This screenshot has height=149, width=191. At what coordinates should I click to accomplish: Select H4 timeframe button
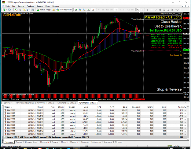pos(120,10)
